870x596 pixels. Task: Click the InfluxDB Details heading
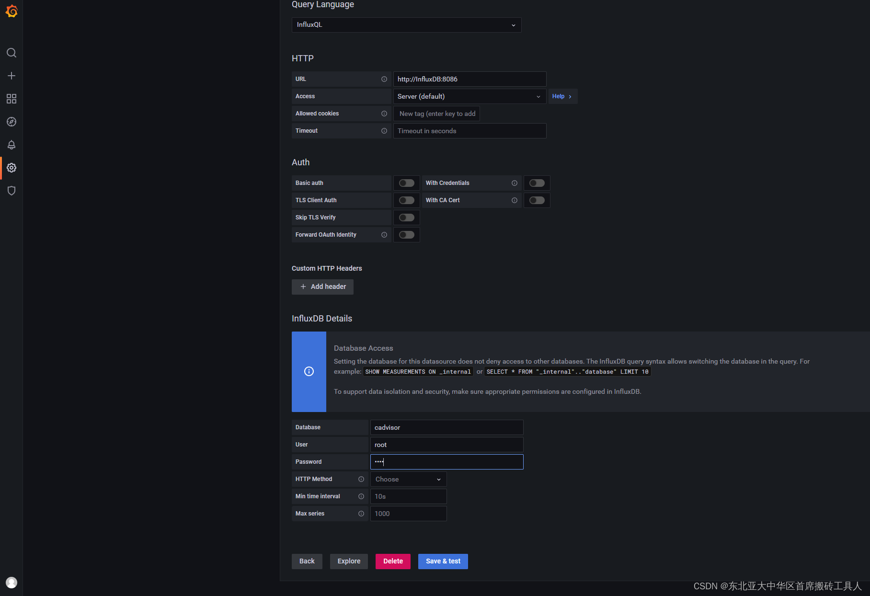[x=322, y=319]
